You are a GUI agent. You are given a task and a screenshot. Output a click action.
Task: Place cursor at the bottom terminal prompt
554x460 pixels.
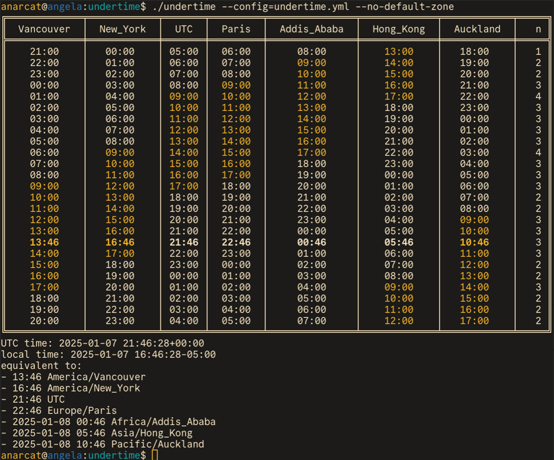tap(155, 455)
